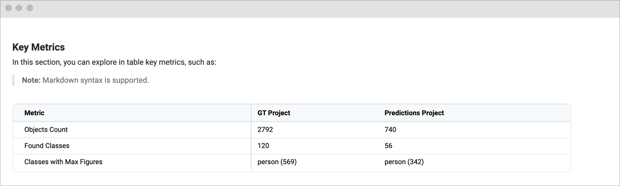Select the Metric column header
Screen dimensions: 620x186
(x=34, y=113)
